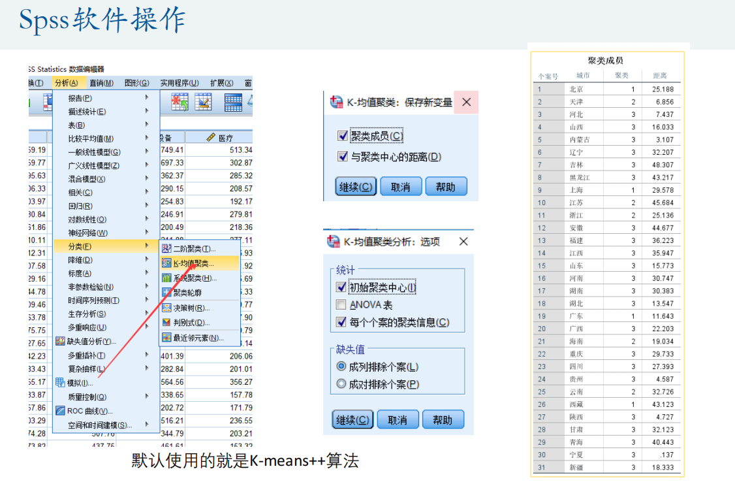Click the 新疆 row in cluster membership table
Viewport: 735px width, 488px height.
[606, 467]
